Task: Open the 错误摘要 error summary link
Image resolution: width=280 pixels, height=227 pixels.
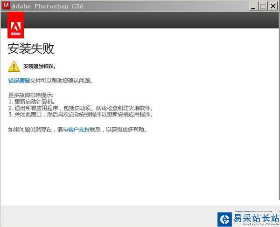Action: tap(19, 81)
